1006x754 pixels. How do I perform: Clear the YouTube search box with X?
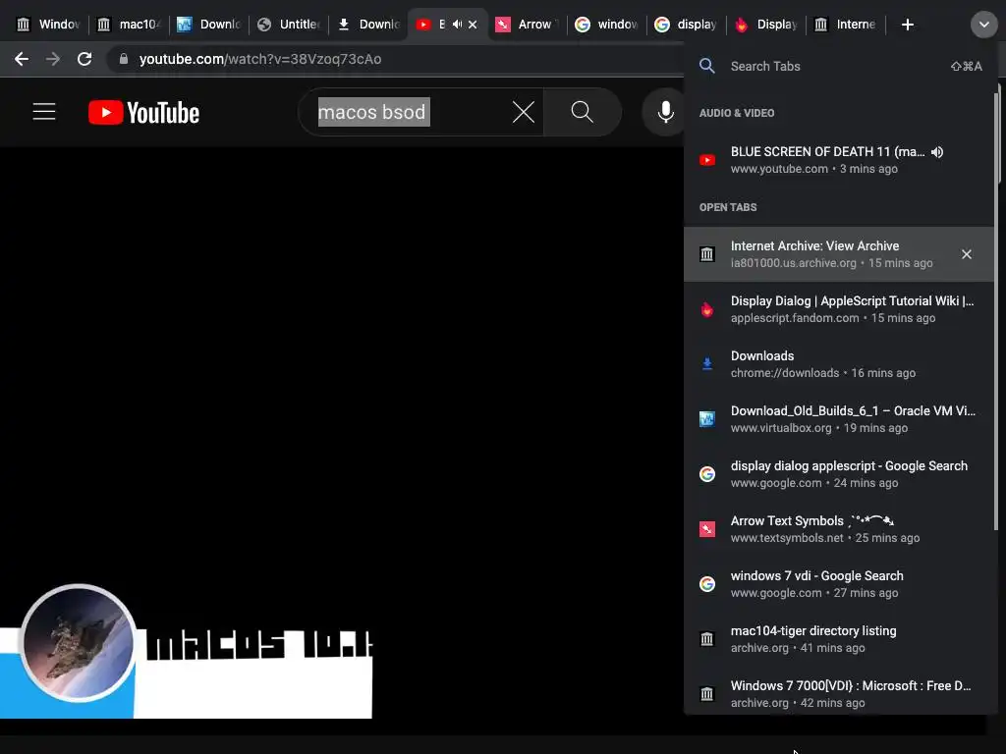[523, 112]
